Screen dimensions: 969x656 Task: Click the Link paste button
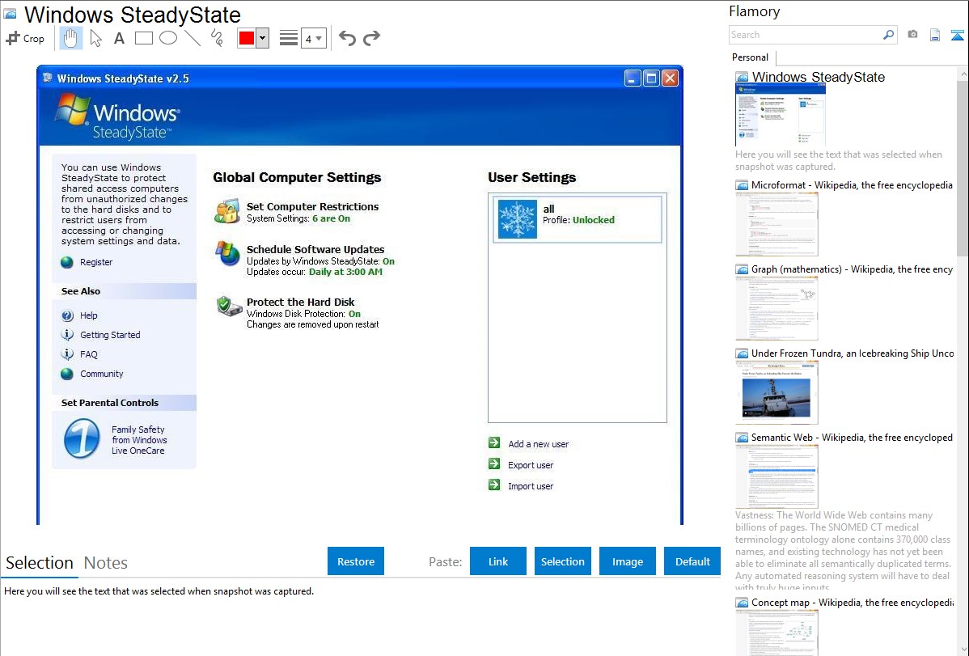point(498,561)
